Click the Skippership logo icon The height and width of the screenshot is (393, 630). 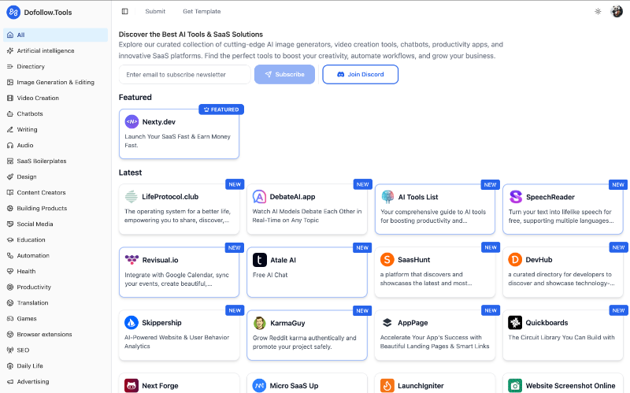click(132, 323)
